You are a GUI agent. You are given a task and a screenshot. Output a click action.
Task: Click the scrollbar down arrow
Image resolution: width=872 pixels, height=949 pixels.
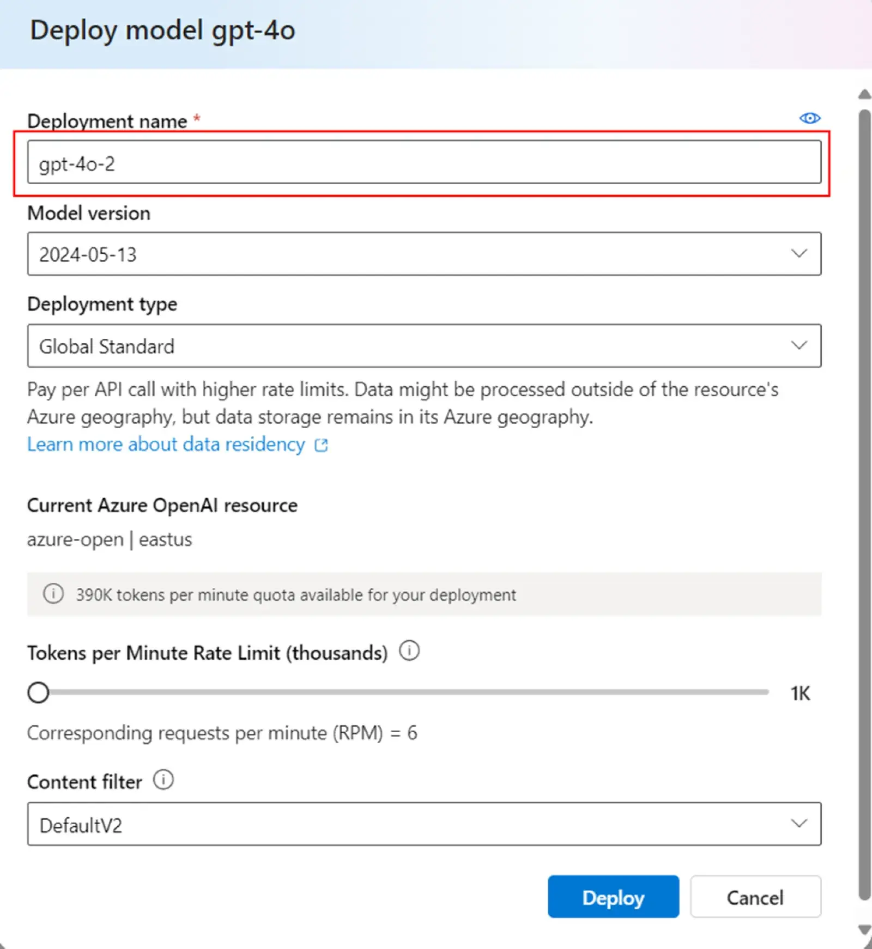tap(864, 929)
